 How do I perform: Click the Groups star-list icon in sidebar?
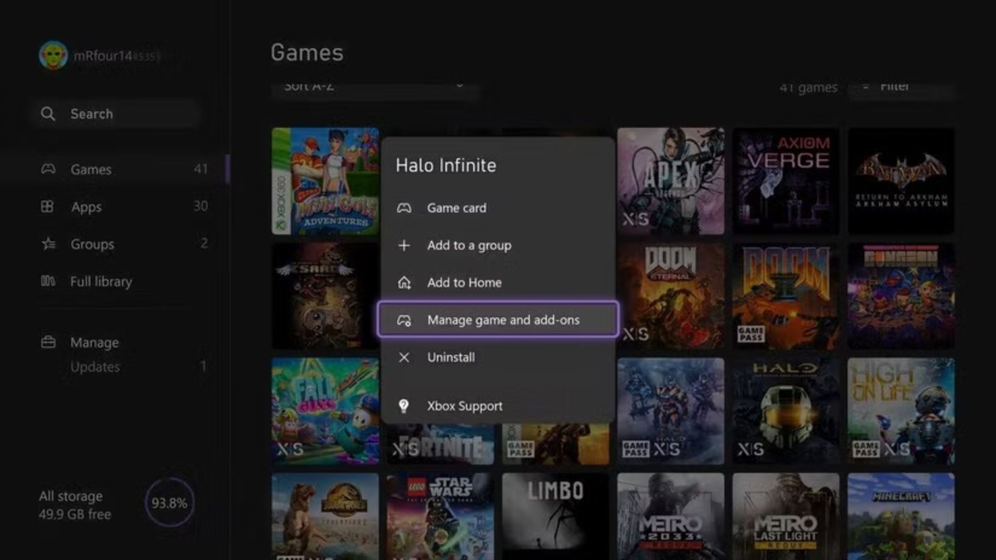click(48, 244)
